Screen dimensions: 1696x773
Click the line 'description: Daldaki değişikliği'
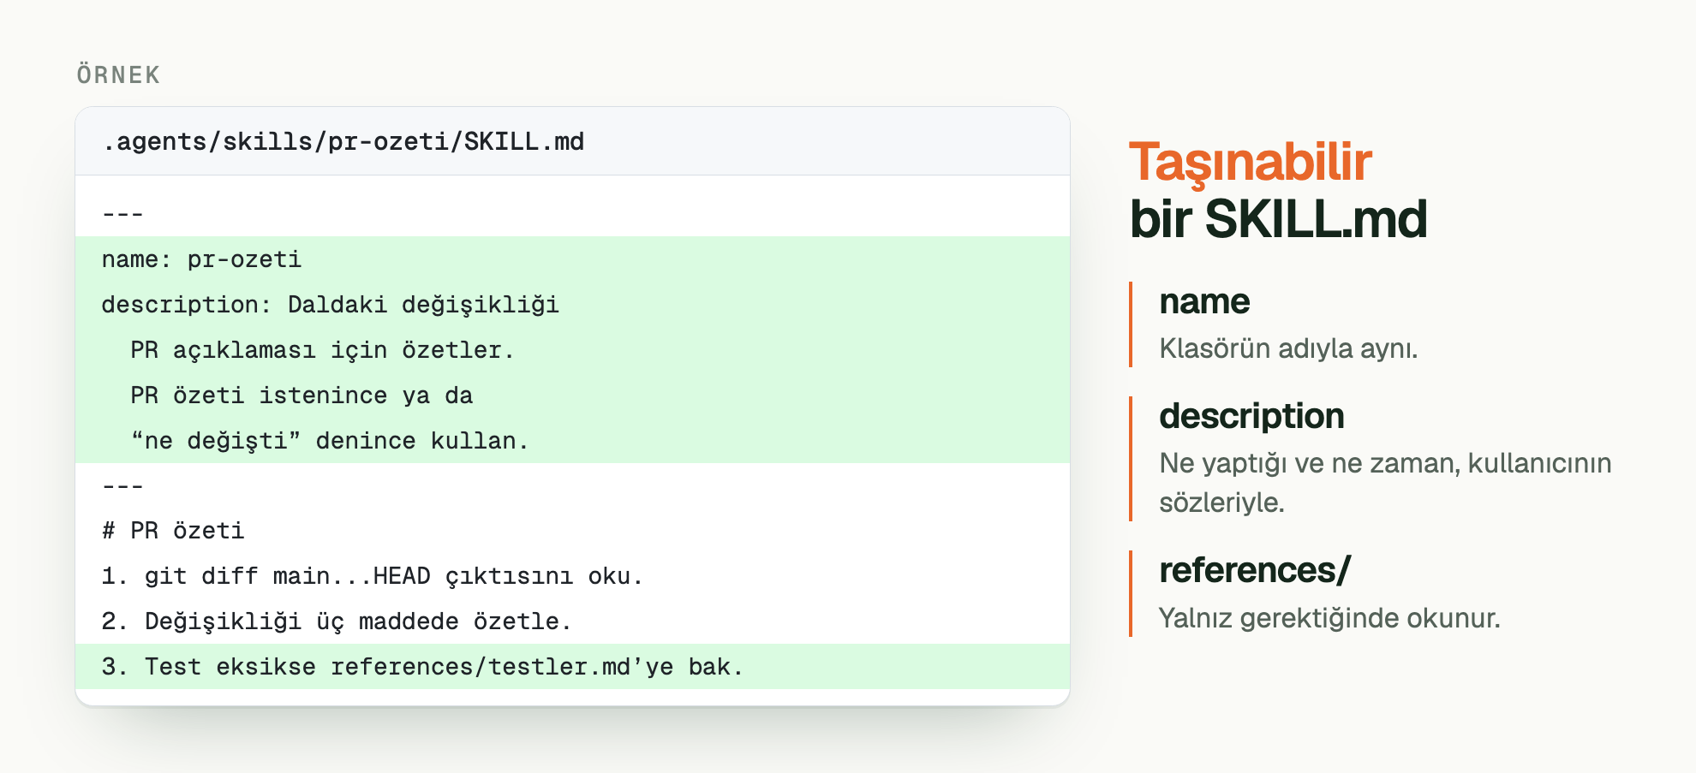coord(330,305)
